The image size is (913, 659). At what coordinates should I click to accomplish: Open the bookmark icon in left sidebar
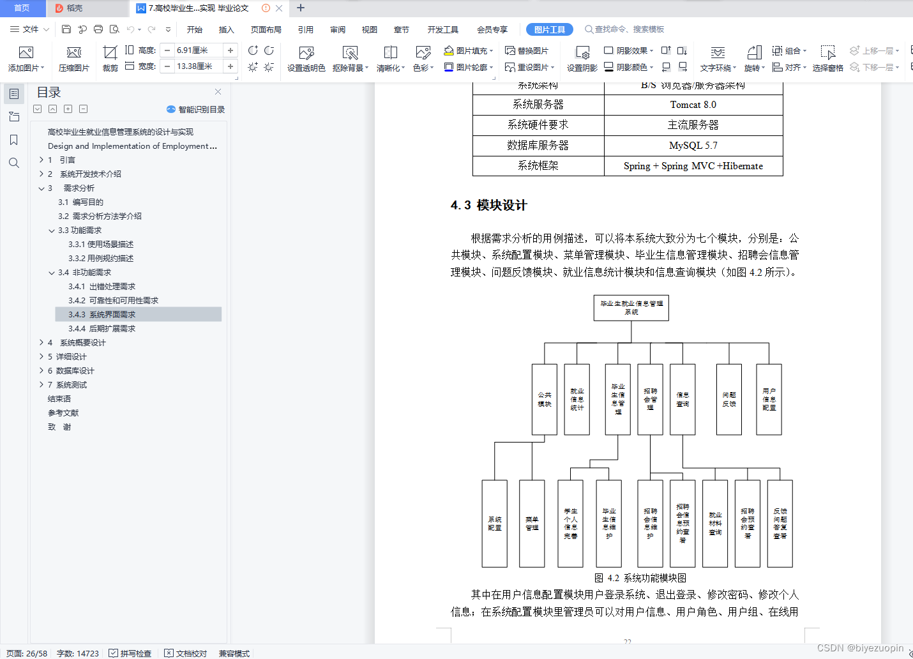point(14,140)
